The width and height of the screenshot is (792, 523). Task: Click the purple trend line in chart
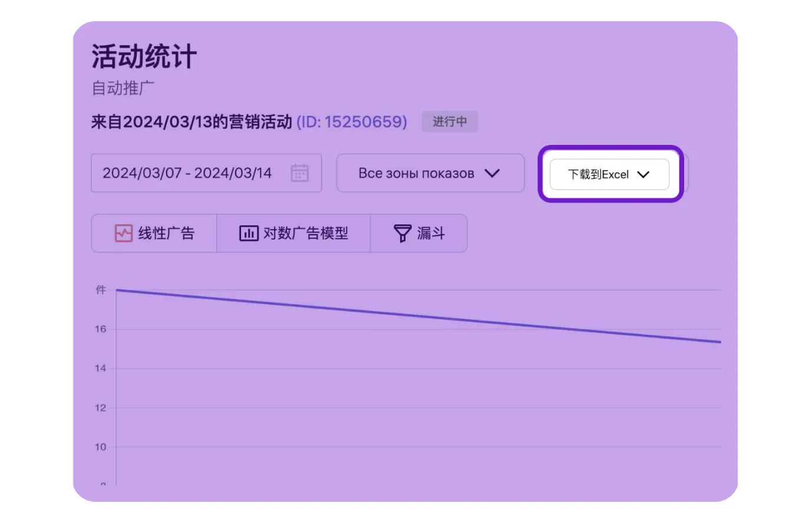pyautogui.click(x=418, y=316)
